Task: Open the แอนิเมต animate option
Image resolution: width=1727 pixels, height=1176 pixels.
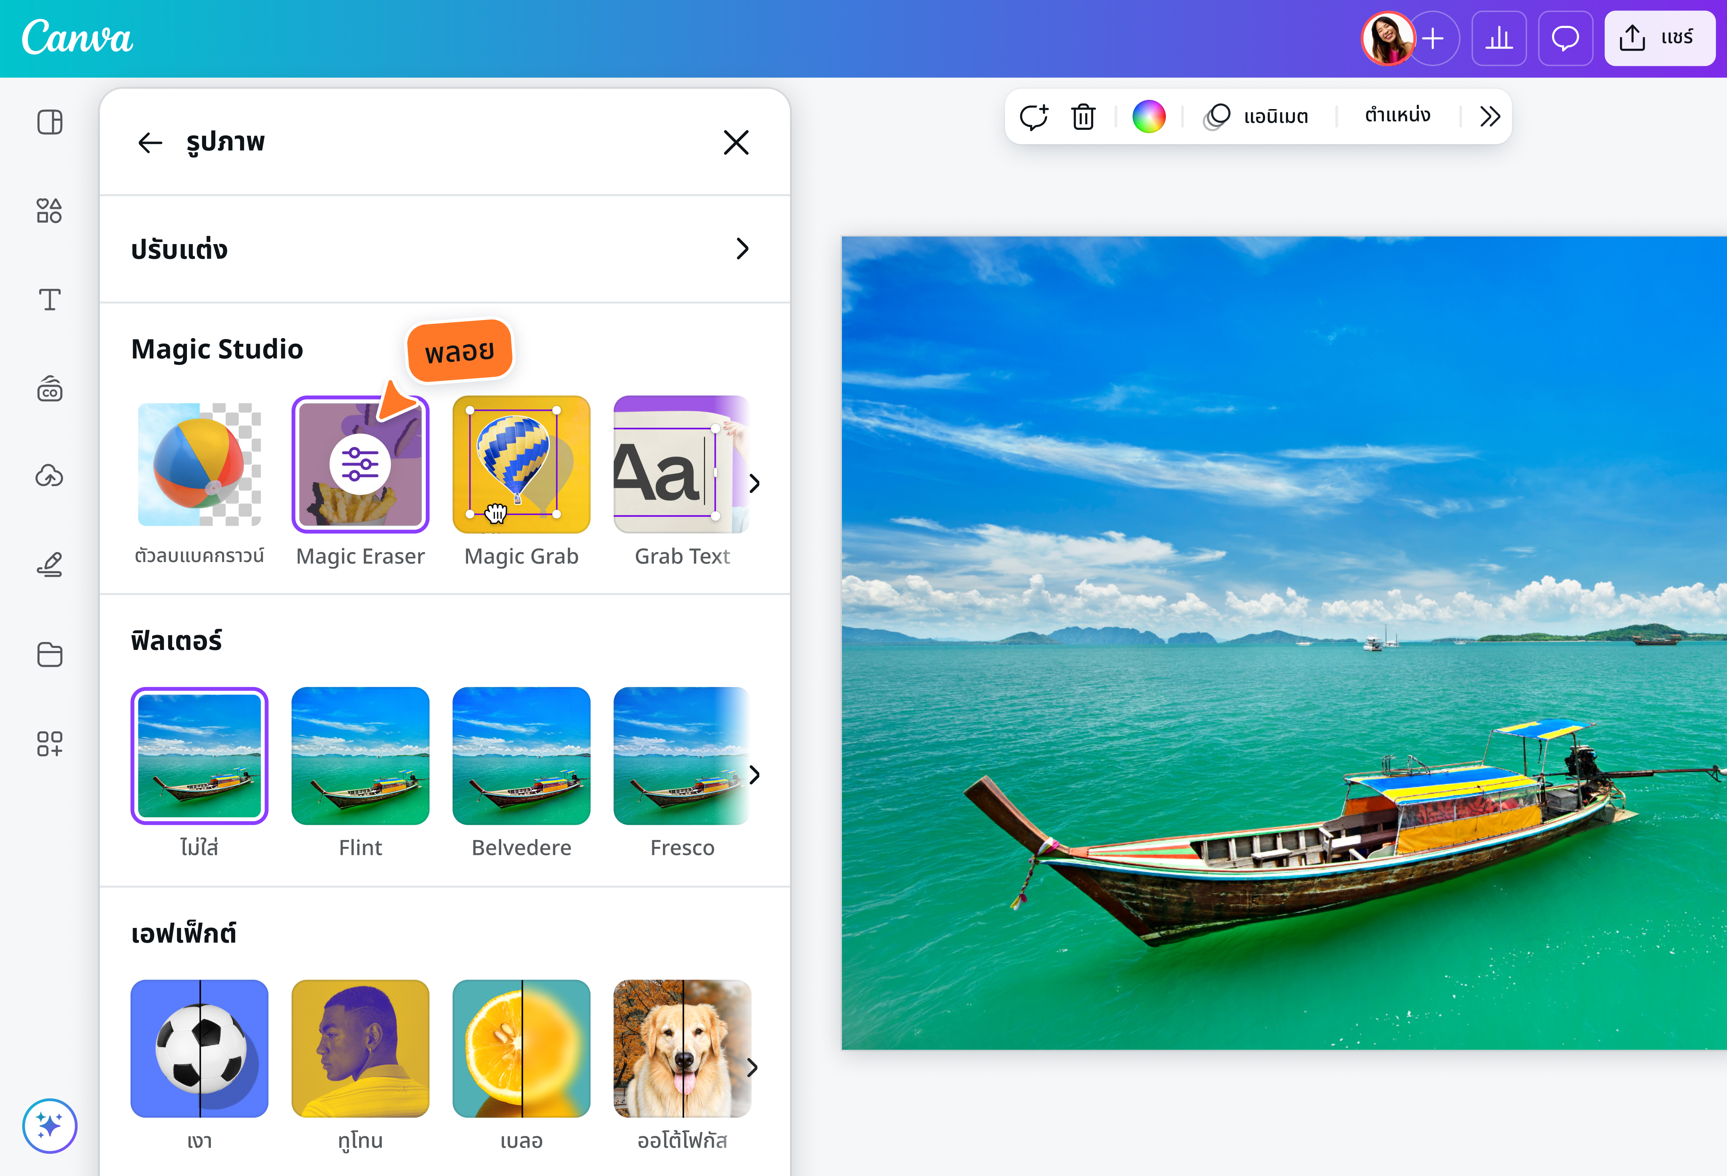Action: pyautogui.click(x=1257, y=117)
